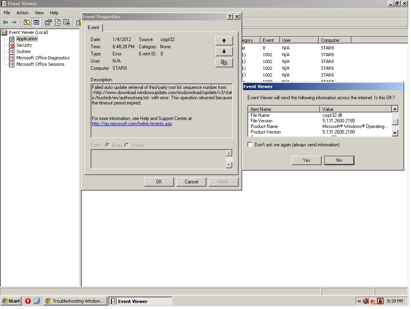Click the Value column header
Viewport: 411px width, 309px height.
point(356,109)
